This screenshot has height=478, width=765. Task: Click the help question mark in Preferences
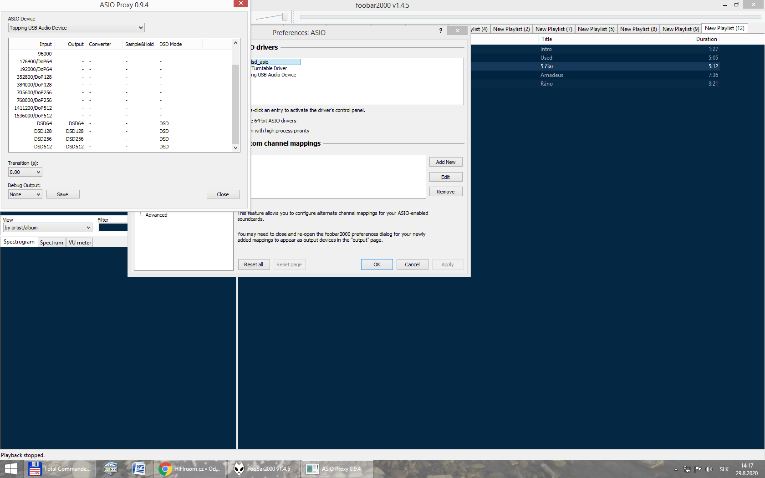pyautogui.click(x=440, y=31)
